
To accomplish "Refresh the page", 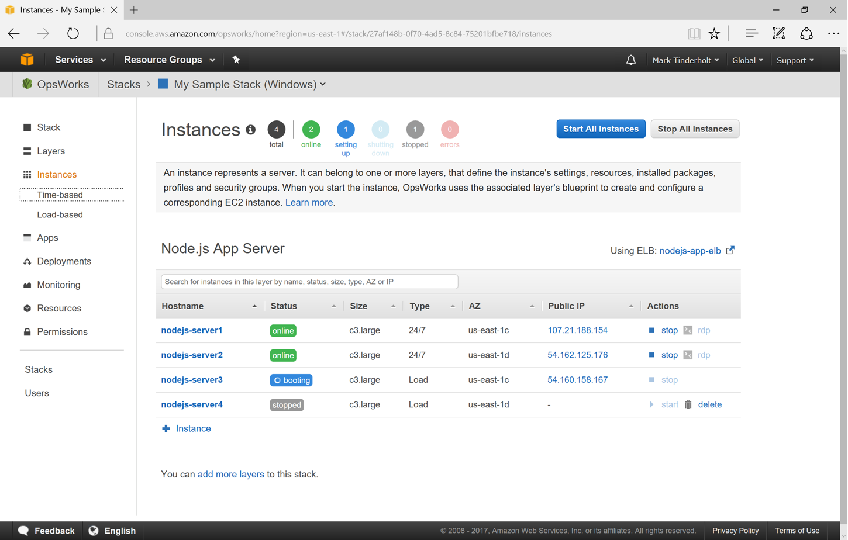I will [73, 33].
